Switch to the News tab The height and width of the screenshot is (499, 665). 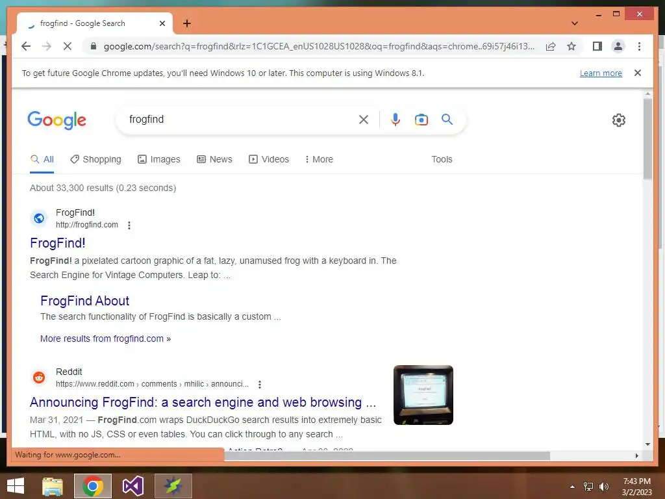(x=214, y=160)
